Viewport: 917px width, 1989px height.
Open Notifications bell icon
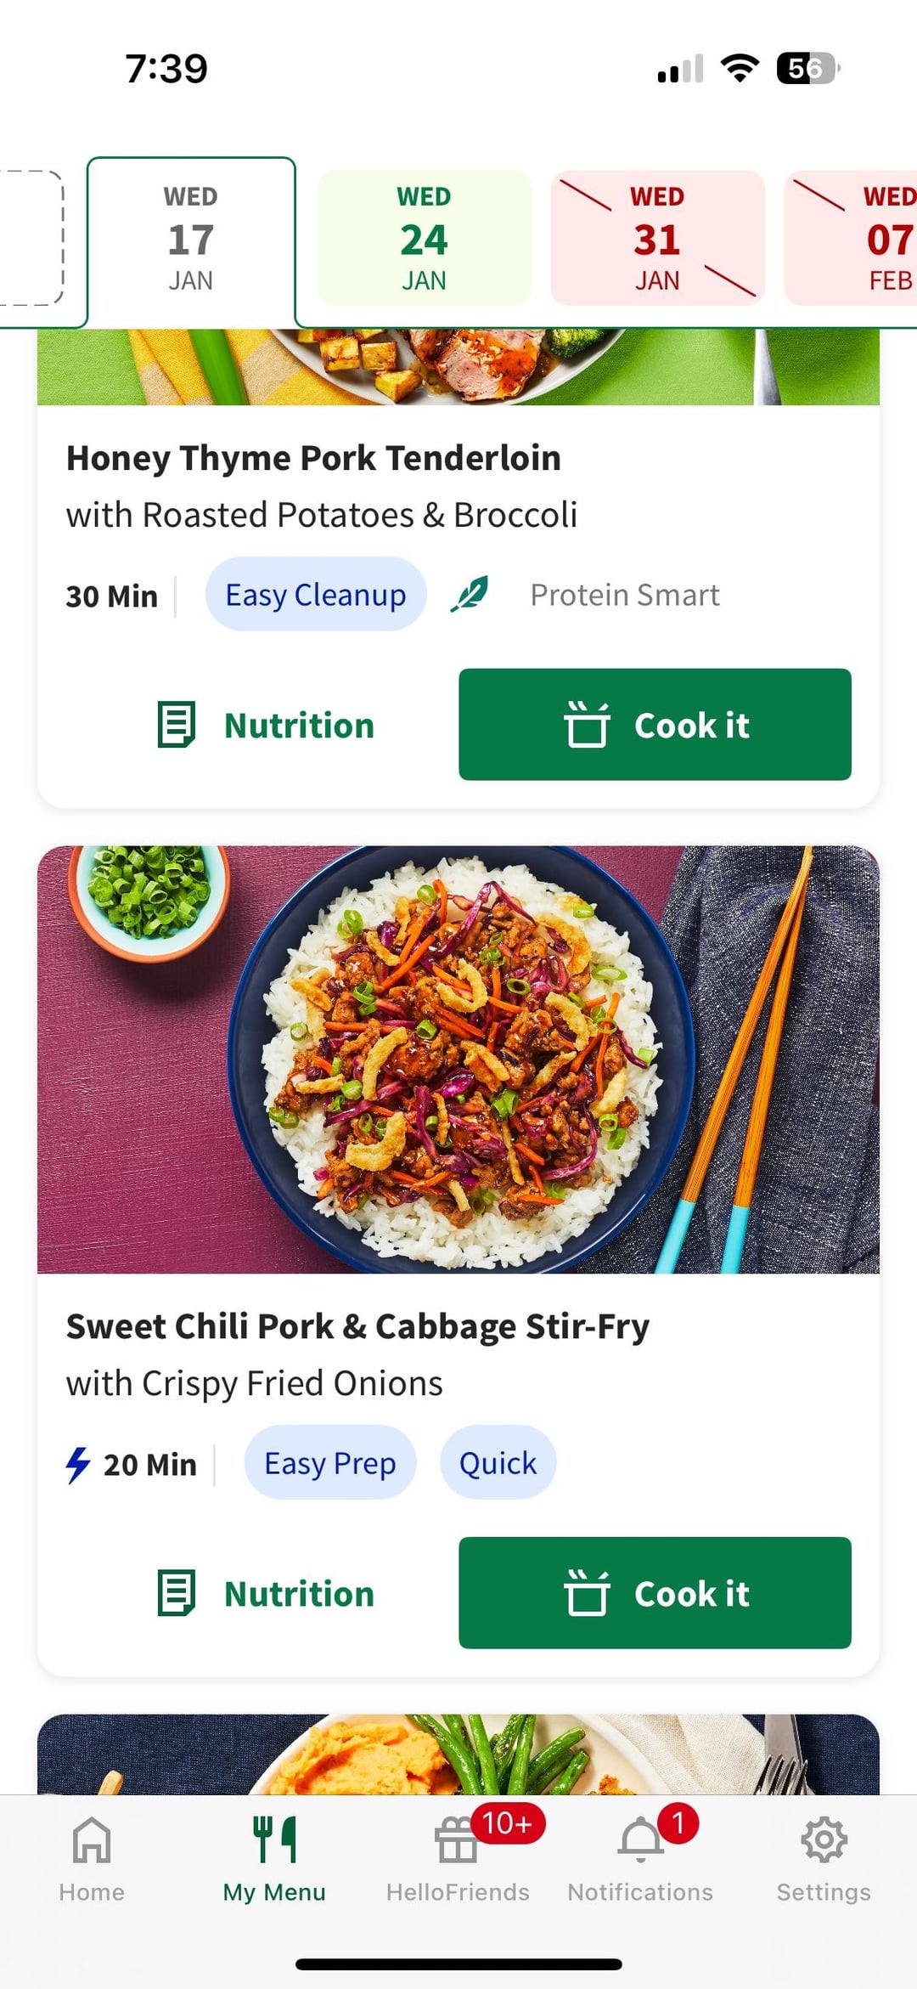tap(641, 1840)
